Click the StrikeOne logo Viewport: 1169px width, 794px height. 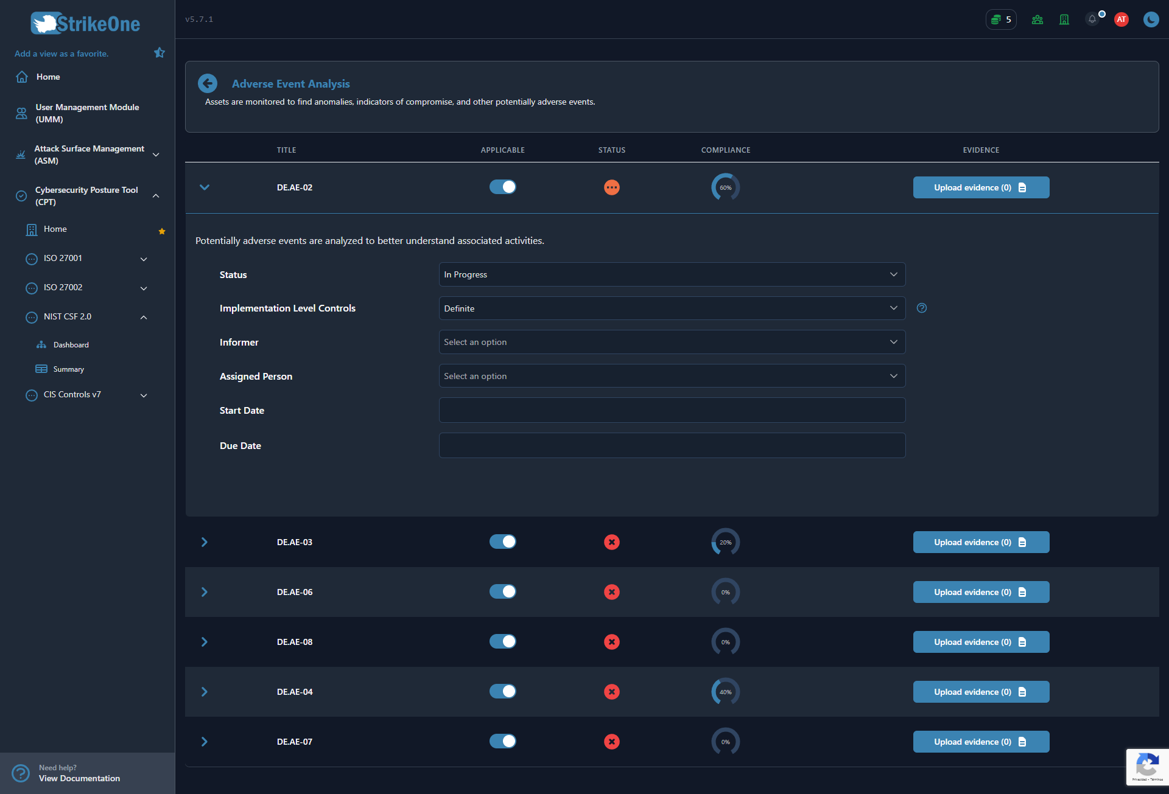pyautogui.click(x=85, y=23)
